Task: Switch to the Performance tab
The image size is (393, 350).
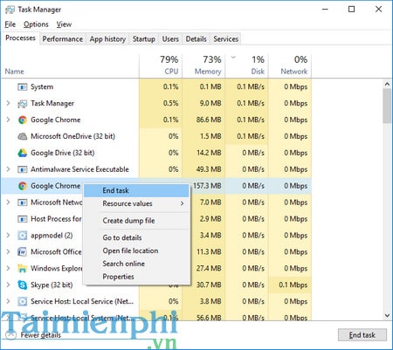Action: 63,39
